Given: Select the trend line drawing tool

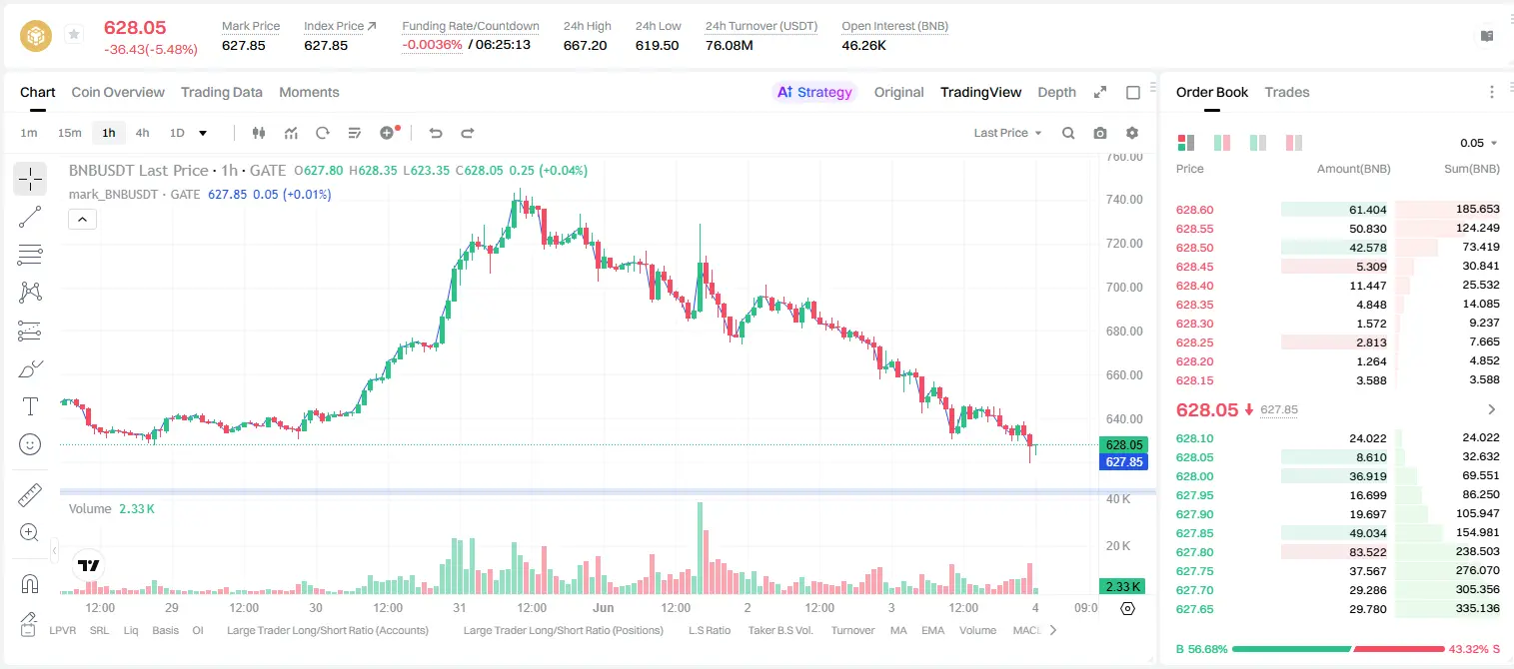Looking at the screenshot, I should [x=30, y=217].
